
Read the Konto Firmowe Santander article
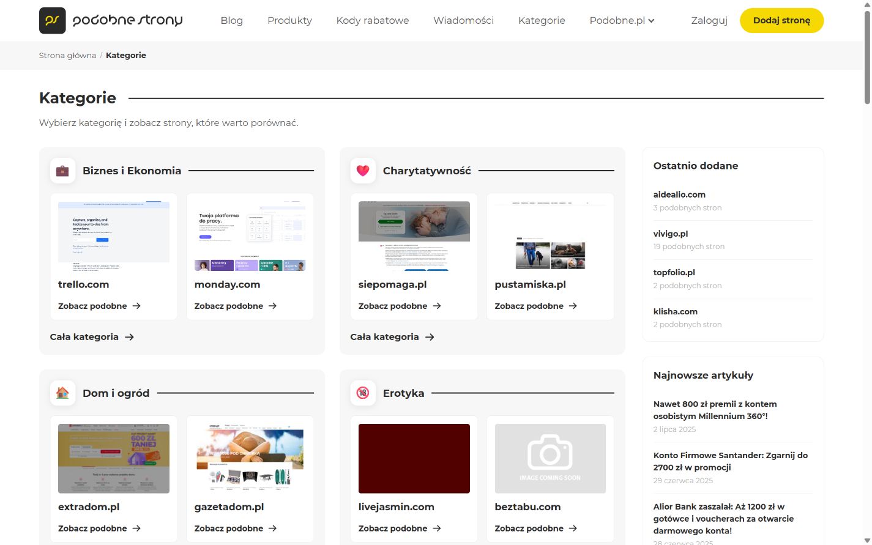pyautogui.click(x=731, y=461)
